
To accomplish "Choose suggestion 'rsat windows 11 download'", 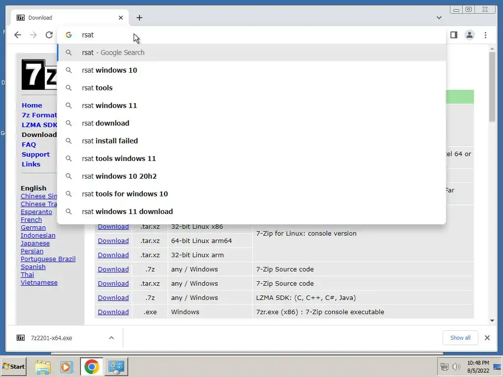I will pyautogui.click(x=251, y=212).
